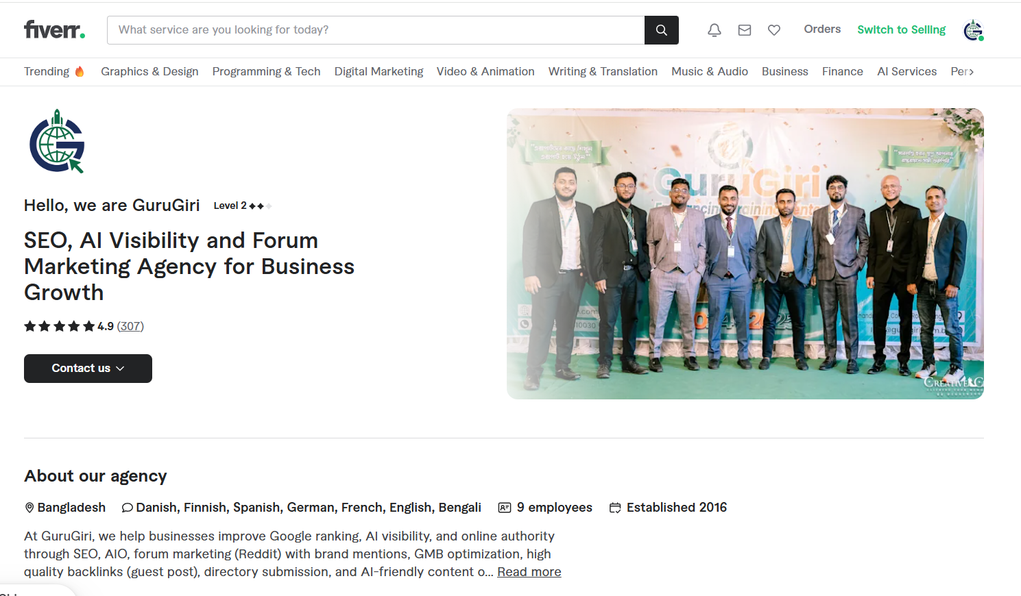This screenshot has width=1021, height=596.
Task: Open Digital Marketing category
Action: [379, 71]
